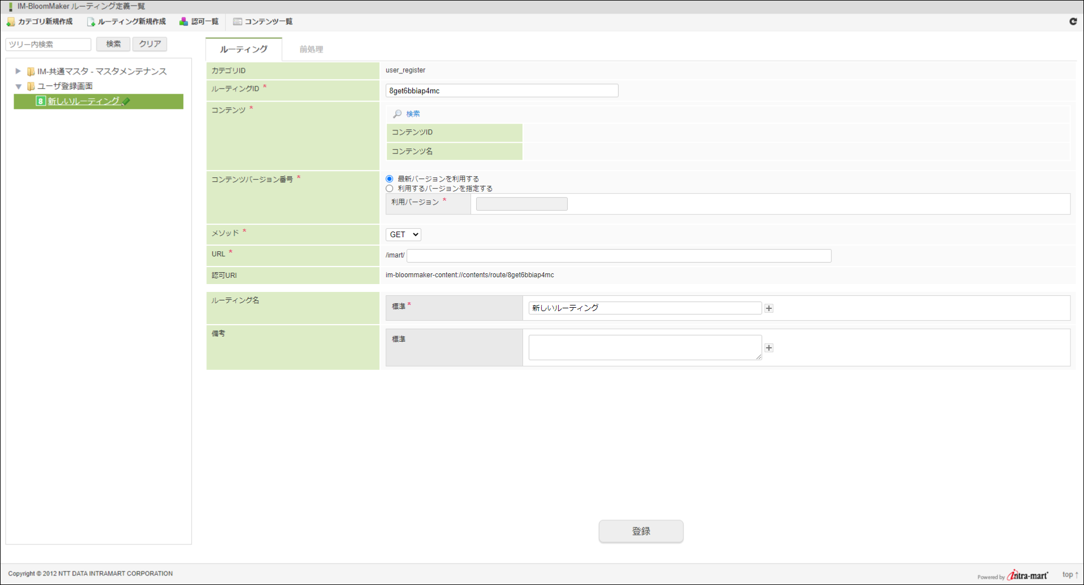Click the refresh icon at top right
Screen dimensions: 1084x585
1073,21
